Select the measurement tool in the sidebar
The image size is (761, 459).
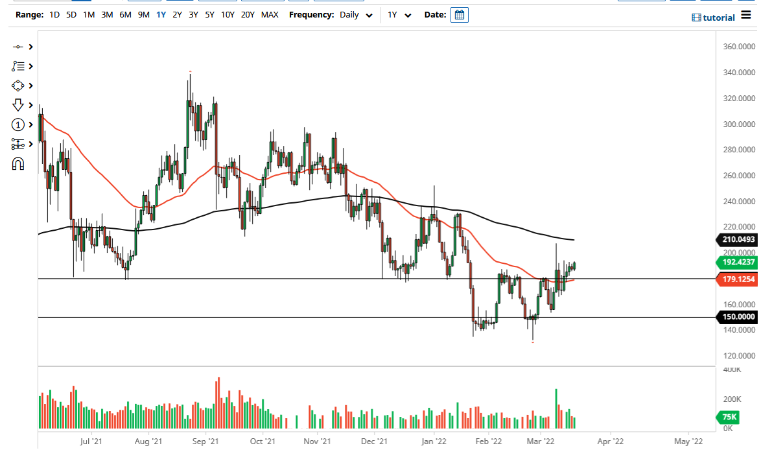(x=18, y=144)
